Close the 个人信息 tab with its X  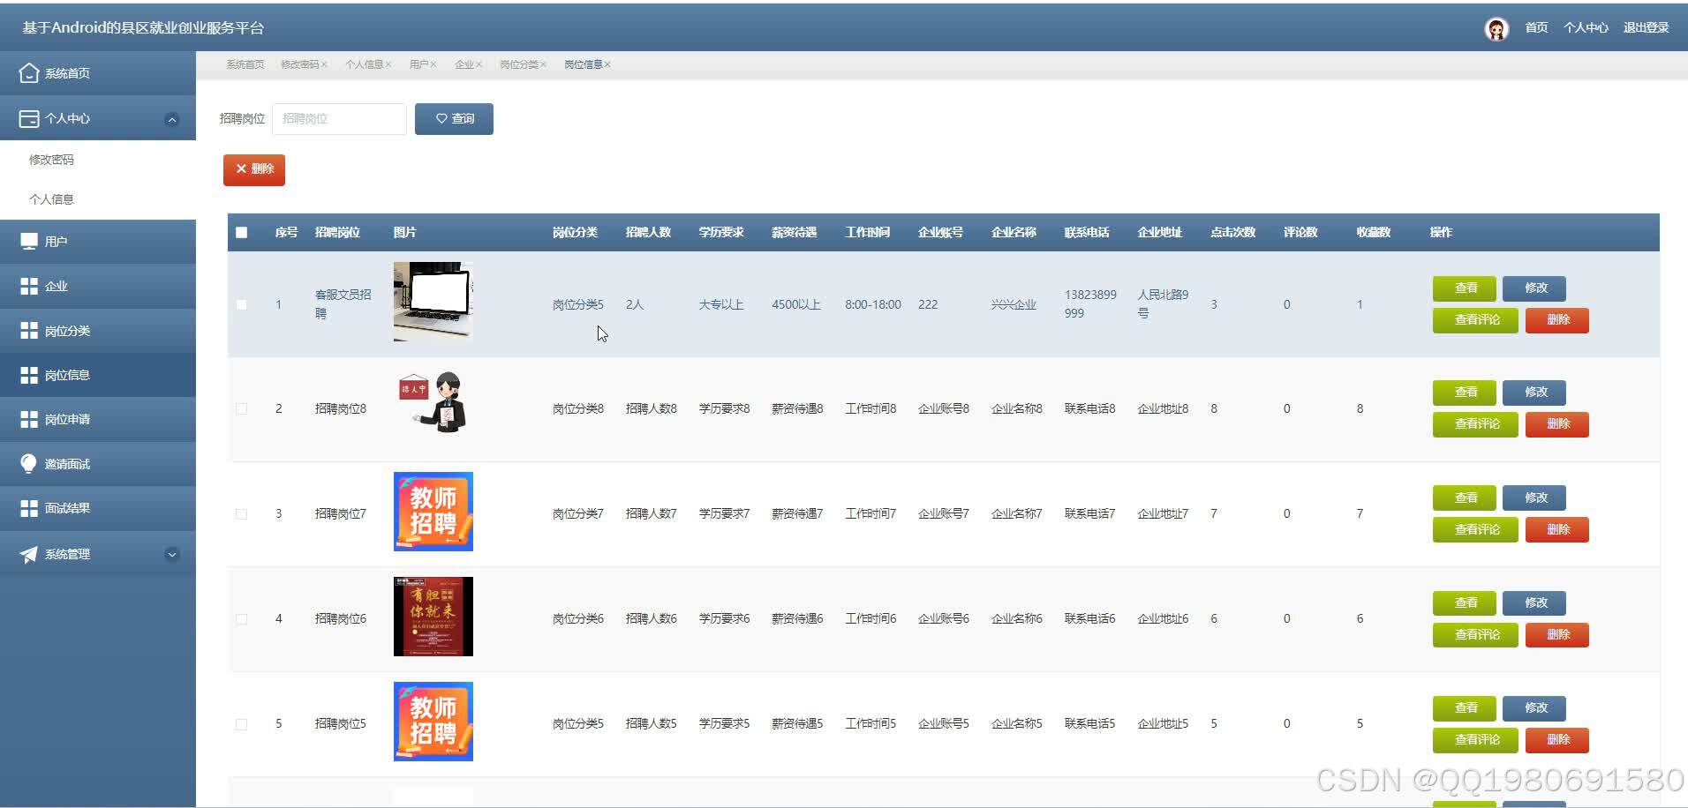tap(388, 64)
